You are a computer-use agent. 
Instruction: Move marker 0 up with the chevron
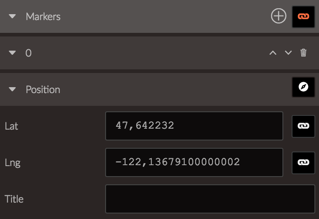click(273, 53)
